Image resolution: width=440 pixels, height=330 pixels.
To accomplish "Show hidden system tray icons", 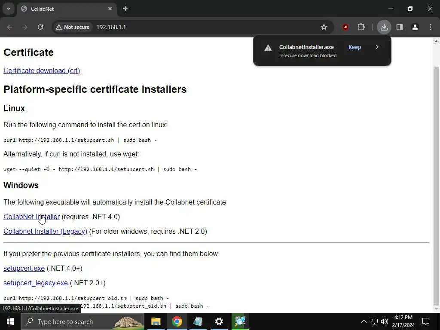I will point(364,321).
